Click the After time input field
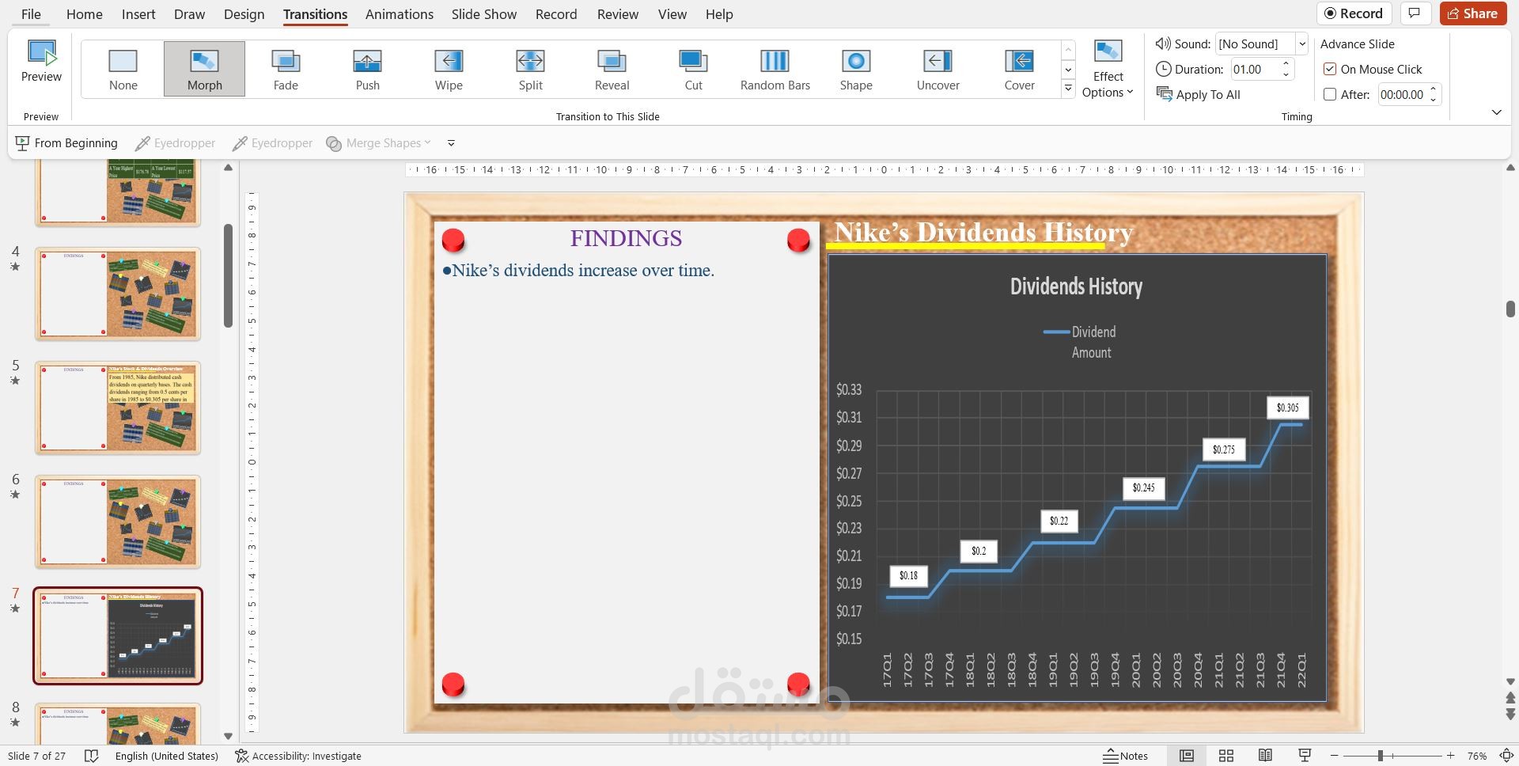Screen dimensions: 1519x766 tap(1402, 94)
